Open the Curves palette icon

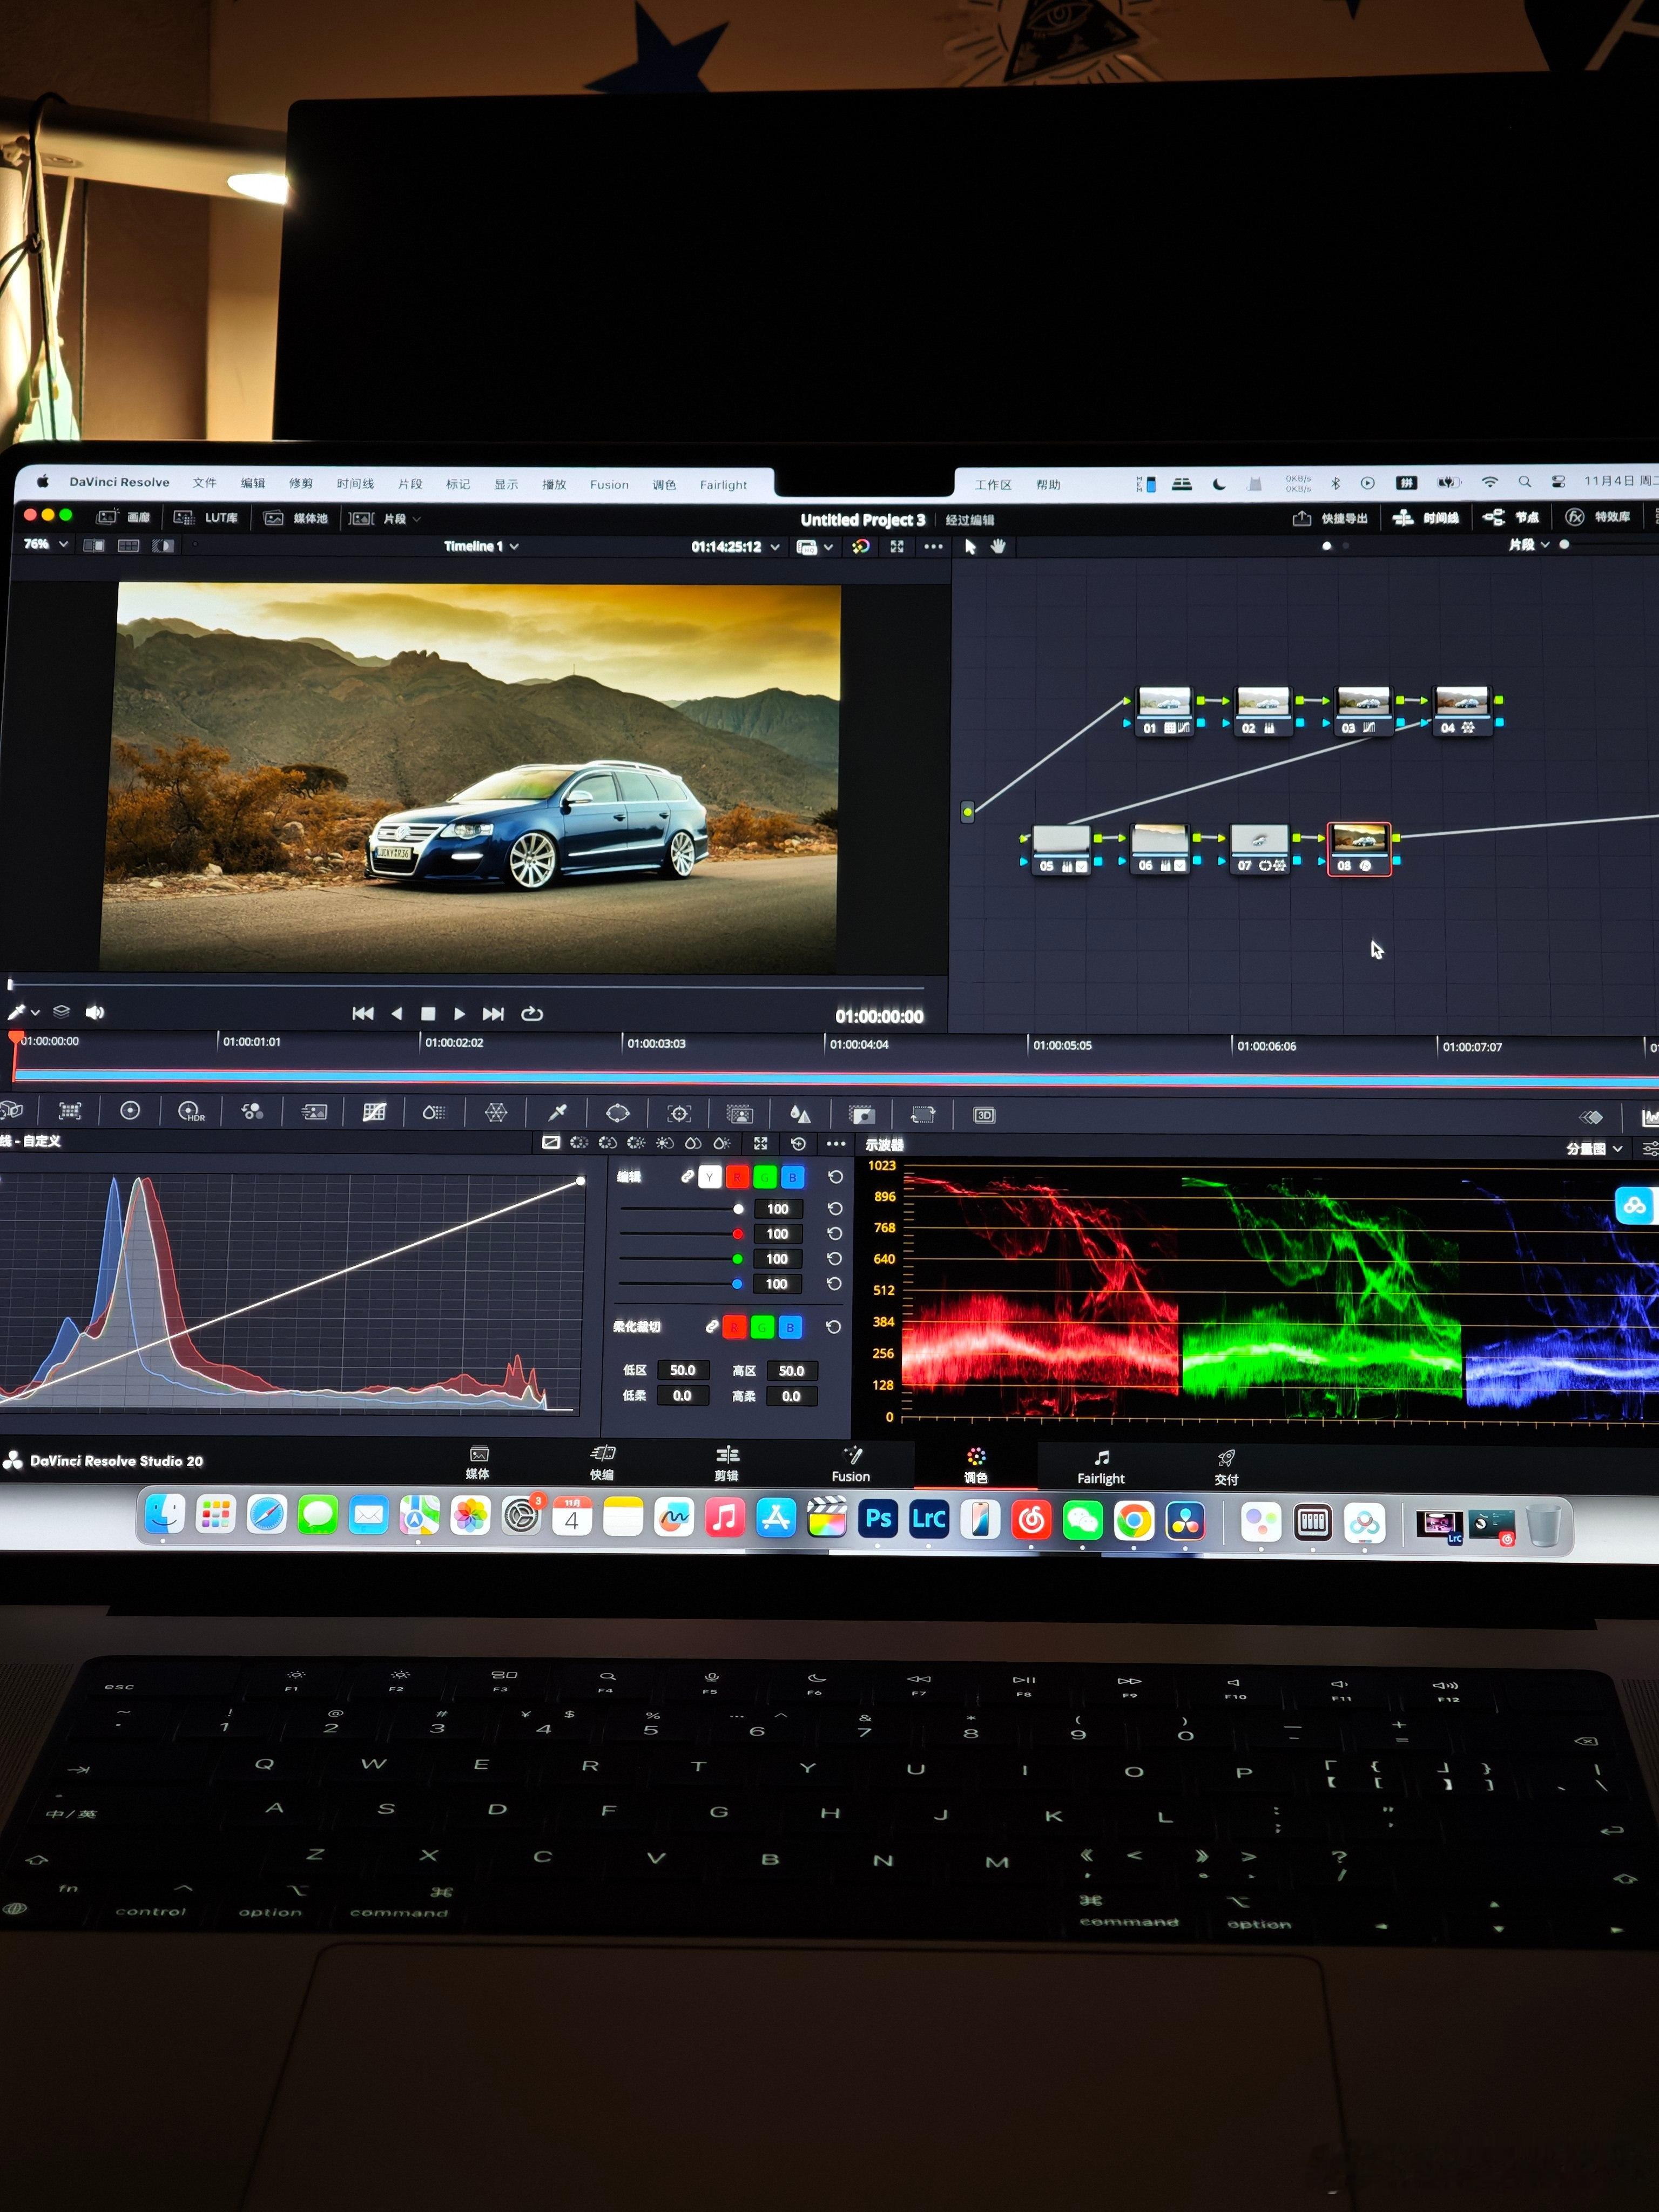[x=374, y=1112]
